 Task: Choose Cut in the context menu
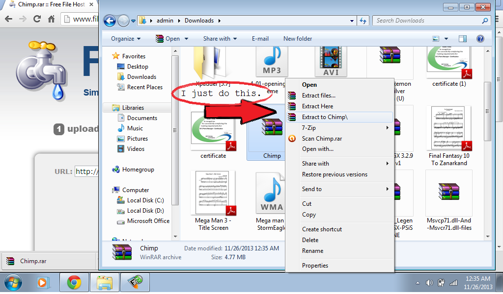(x=340, y=204)
